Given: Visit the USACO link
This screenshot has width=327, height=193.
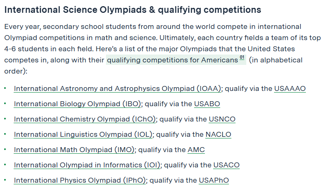Looking at the screenshot, I should tap(226, 165).
